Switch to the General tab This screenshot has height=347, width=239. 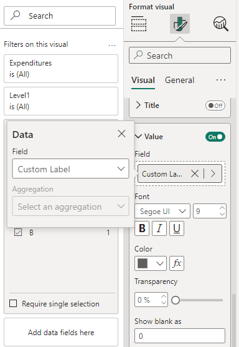click(179, 80)
